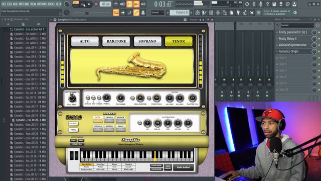Open the OPTIONS menu

pos(42,4)
